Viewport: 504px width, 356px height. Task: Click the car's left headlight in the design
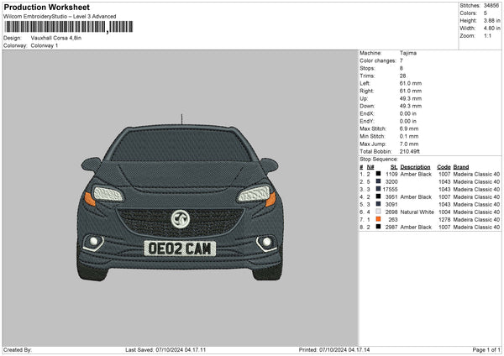(108, 194)
